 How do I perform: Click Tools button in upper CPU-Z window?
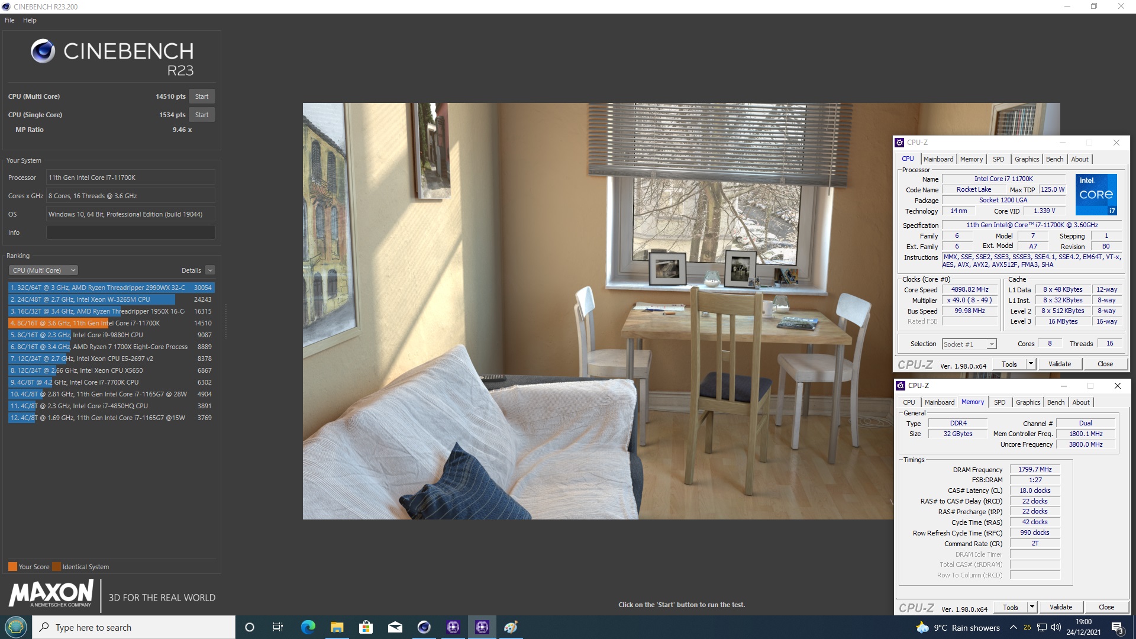click(1009, 364)
